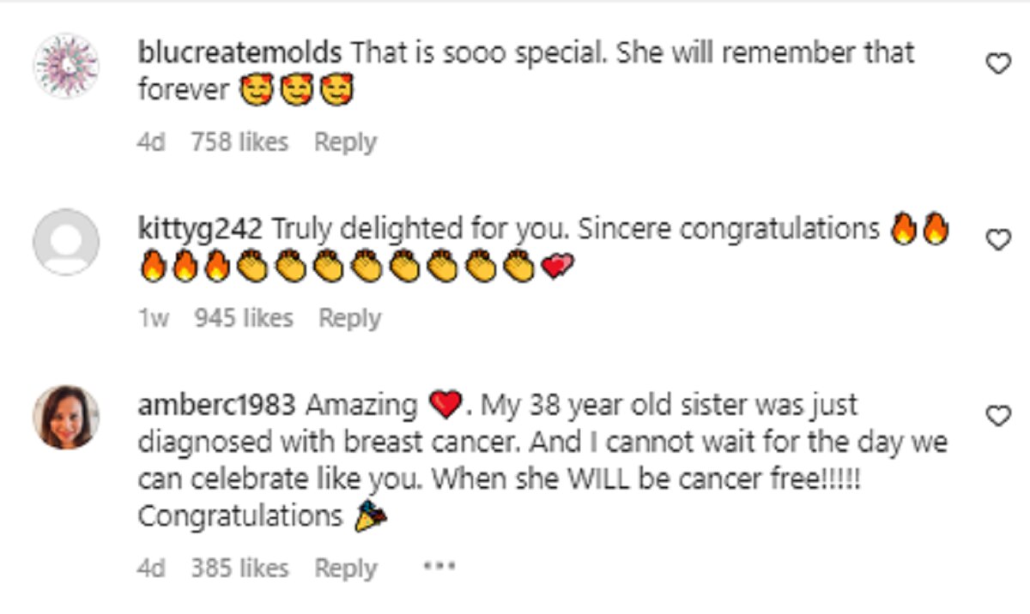
Task: Visit amberc1983 username link
Action: coord(217,404)
